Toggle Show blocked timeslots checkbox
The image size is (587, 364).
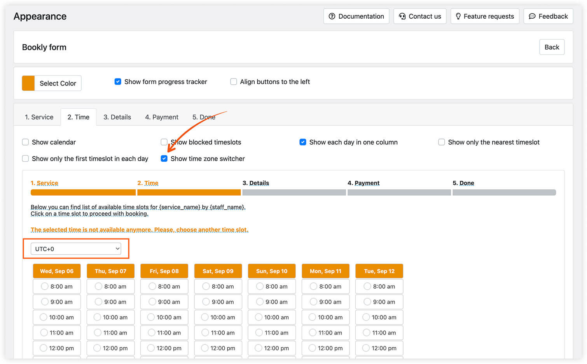[x=164, y=142]
